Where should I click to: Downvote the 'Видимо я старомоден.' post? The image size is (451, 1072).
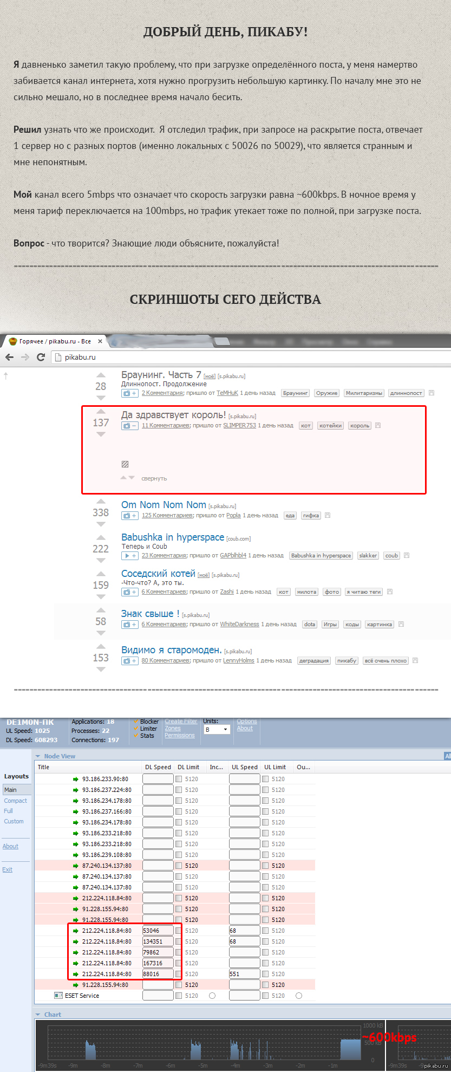tap(101, 670)
